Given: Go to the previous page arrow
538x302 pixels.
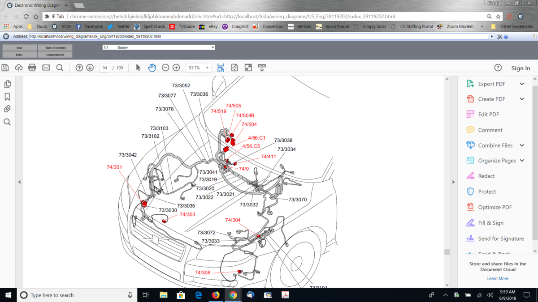Looking at the screenshot, I should [x=79, y=68].
